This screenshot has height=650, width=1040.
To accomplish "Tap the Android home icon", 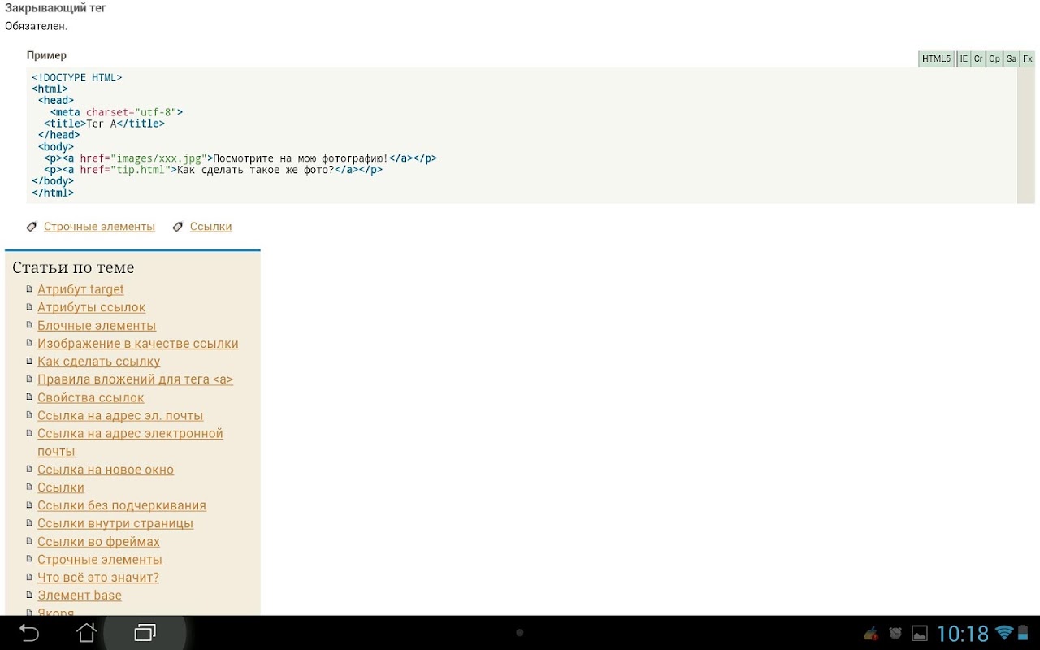I will (86, 632).
